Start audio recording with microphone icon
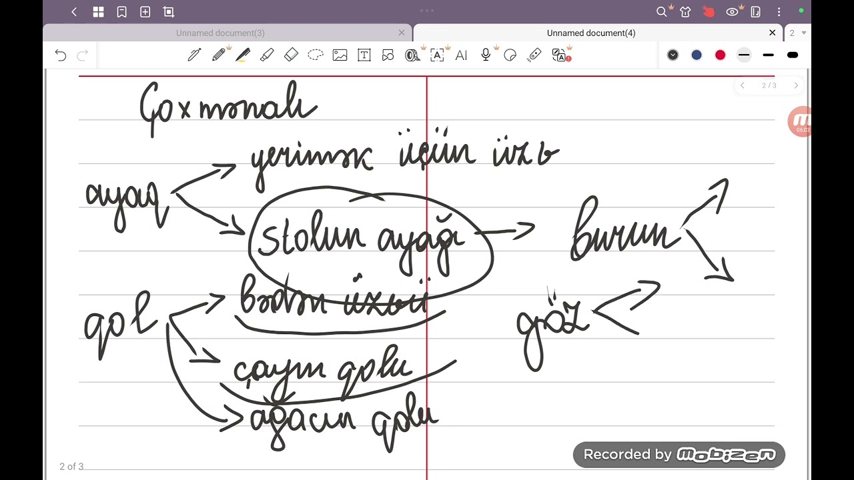854x480 pixels. (x=486, y=55)
